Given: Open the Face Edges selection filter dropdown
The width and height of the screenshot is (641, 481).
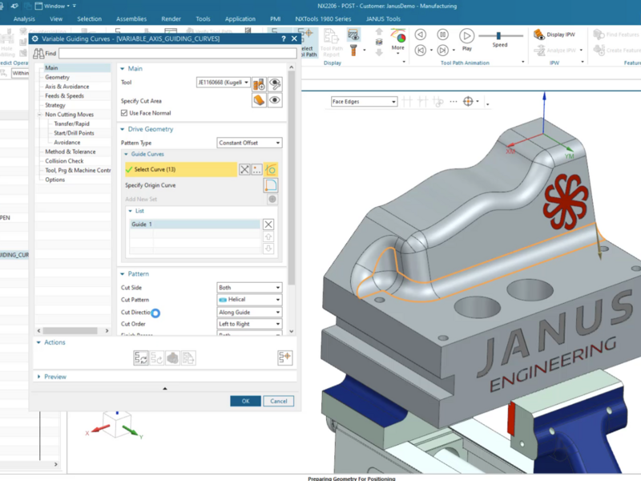Looking at the screenshot, I should coord(364,102).
